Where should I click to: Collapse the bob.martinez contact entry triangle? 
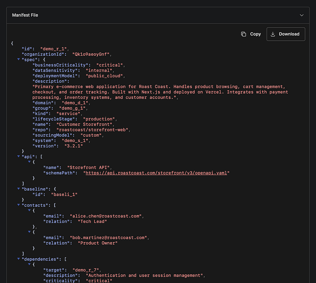click(29, 232)
